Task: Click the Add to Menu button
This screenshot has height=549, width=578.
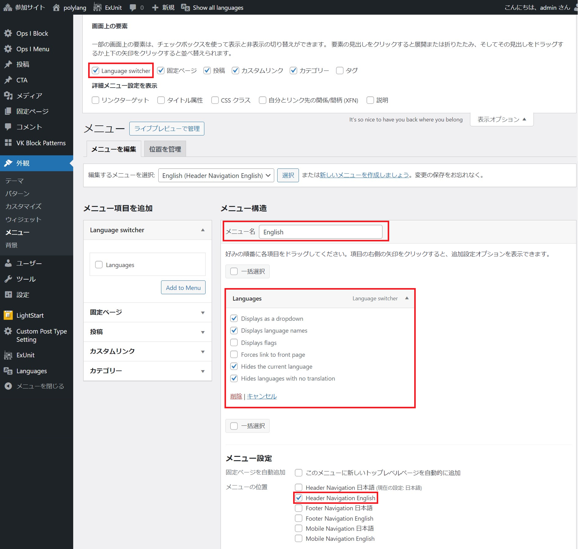Action: click(x=183, y=287)
